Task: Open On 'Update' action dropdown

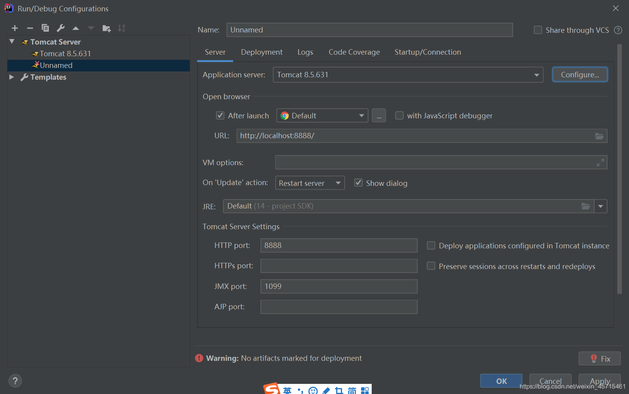Action: click(310, 183)
